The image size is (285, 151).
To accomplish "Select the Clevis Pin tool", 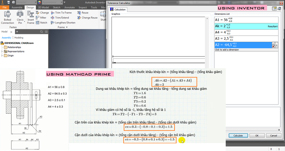I will (20, 17).
